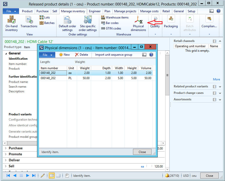
Task: Delete the selected dimension record
Action: [x=81, y=55]
